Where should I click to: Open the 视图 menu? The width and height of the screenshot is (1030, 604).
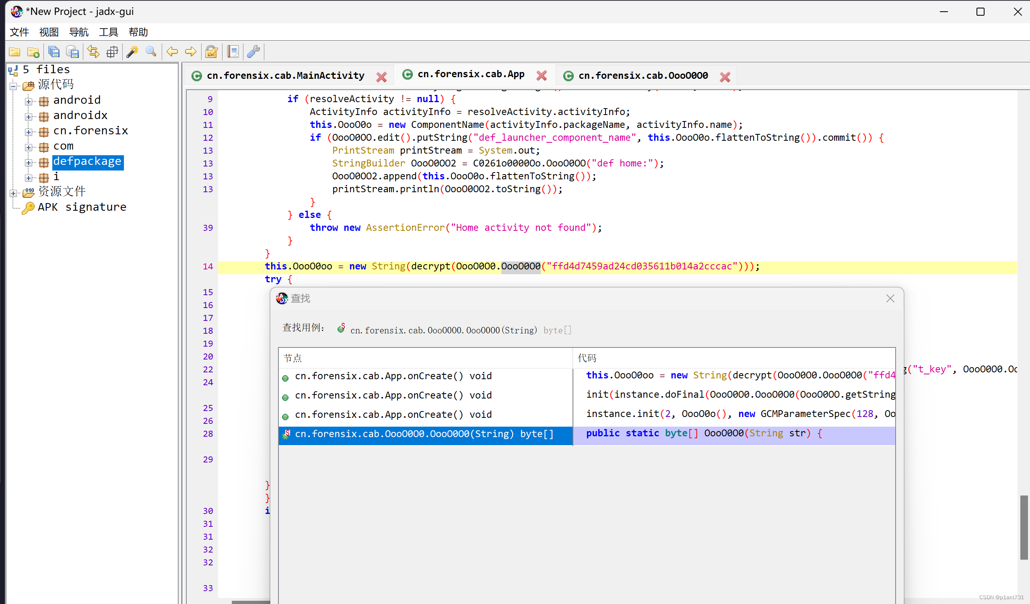click(x=49, y=32)
